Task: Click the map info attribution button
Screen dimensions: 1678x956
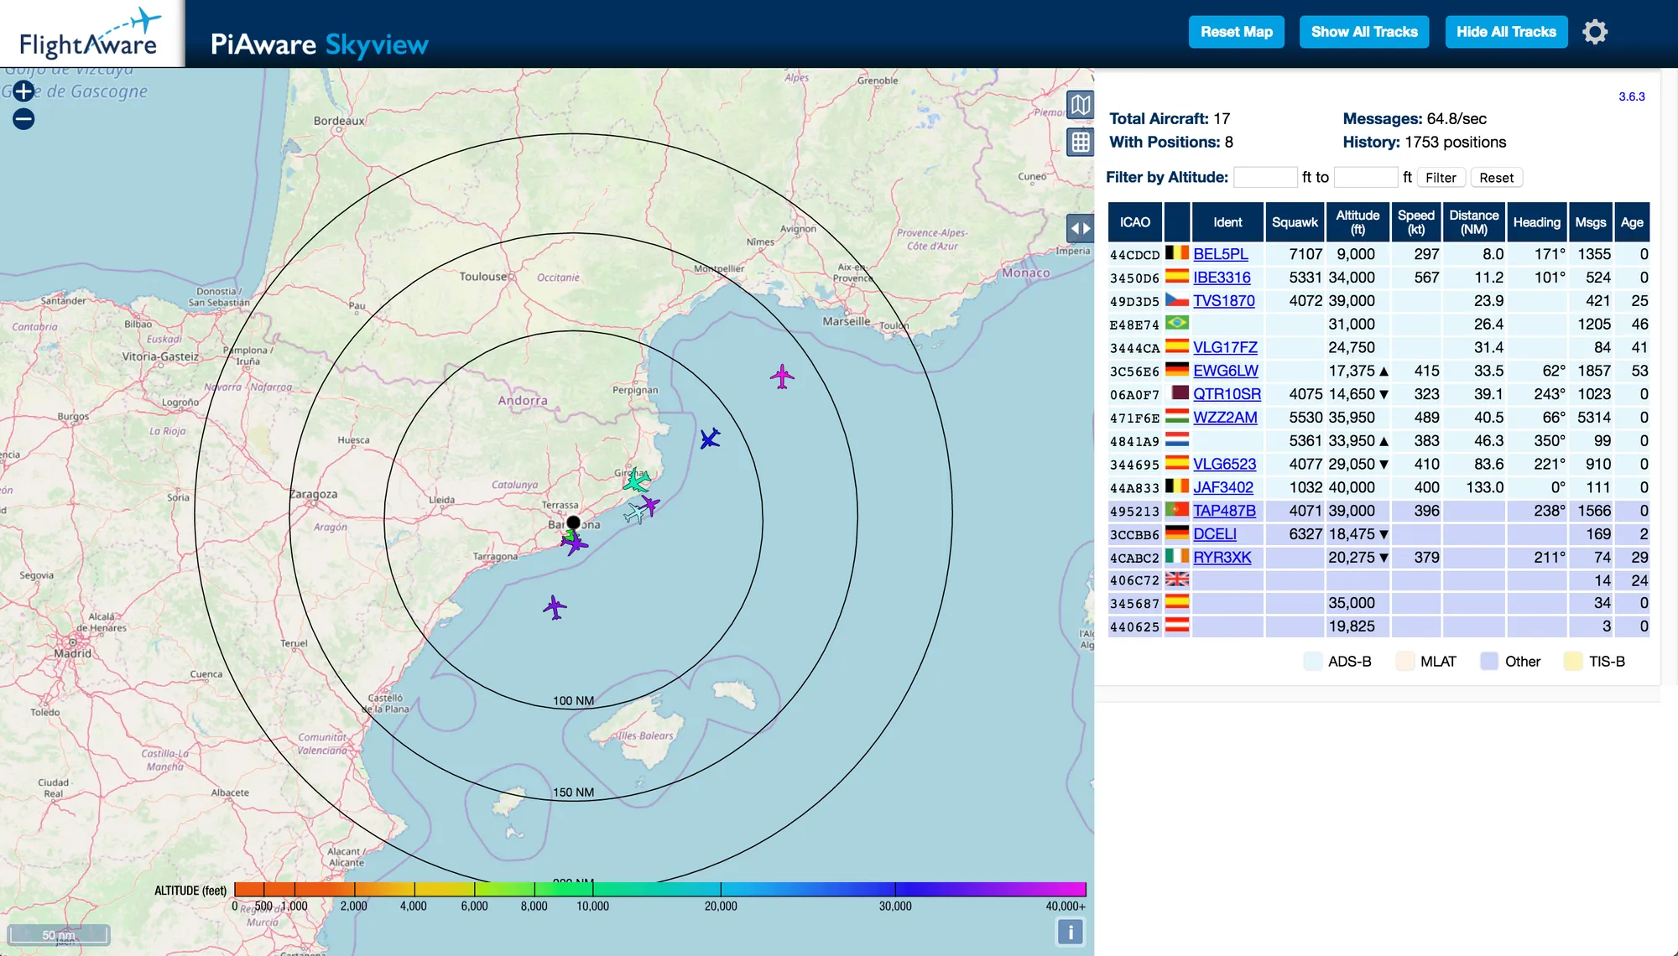Action: 1071,933
